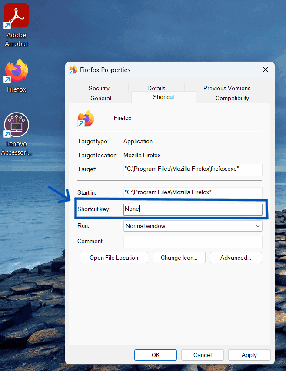Image resolution: width=286 pixels, height=371 pixels.
Task: Click into the Start in field
Action: [193, 192]
